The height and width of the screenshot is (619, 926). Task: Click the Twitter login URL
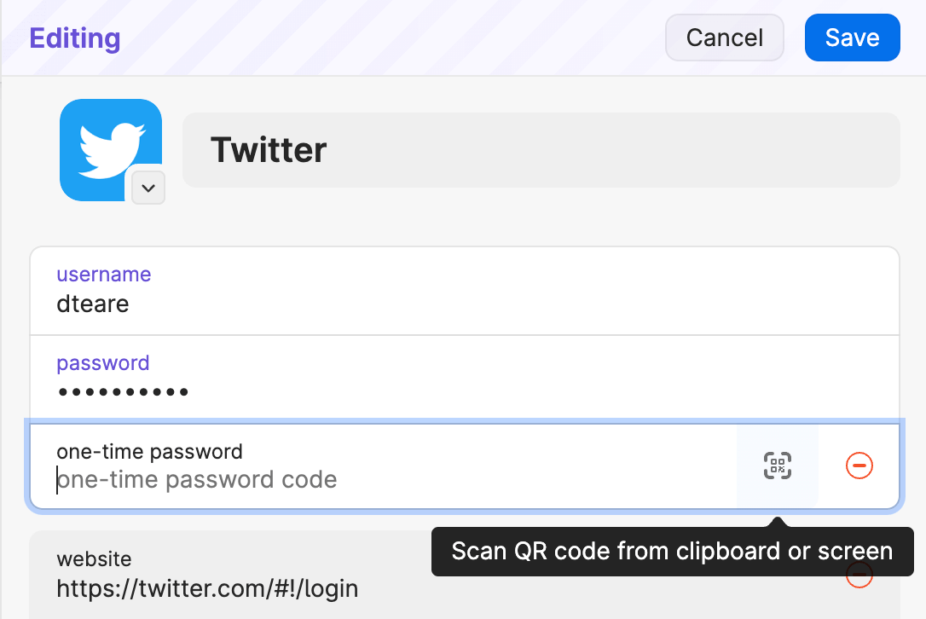[207, 588]
